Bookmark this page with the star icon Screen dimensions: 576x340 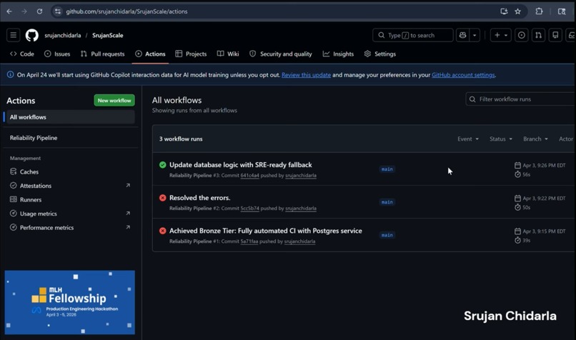517,11
